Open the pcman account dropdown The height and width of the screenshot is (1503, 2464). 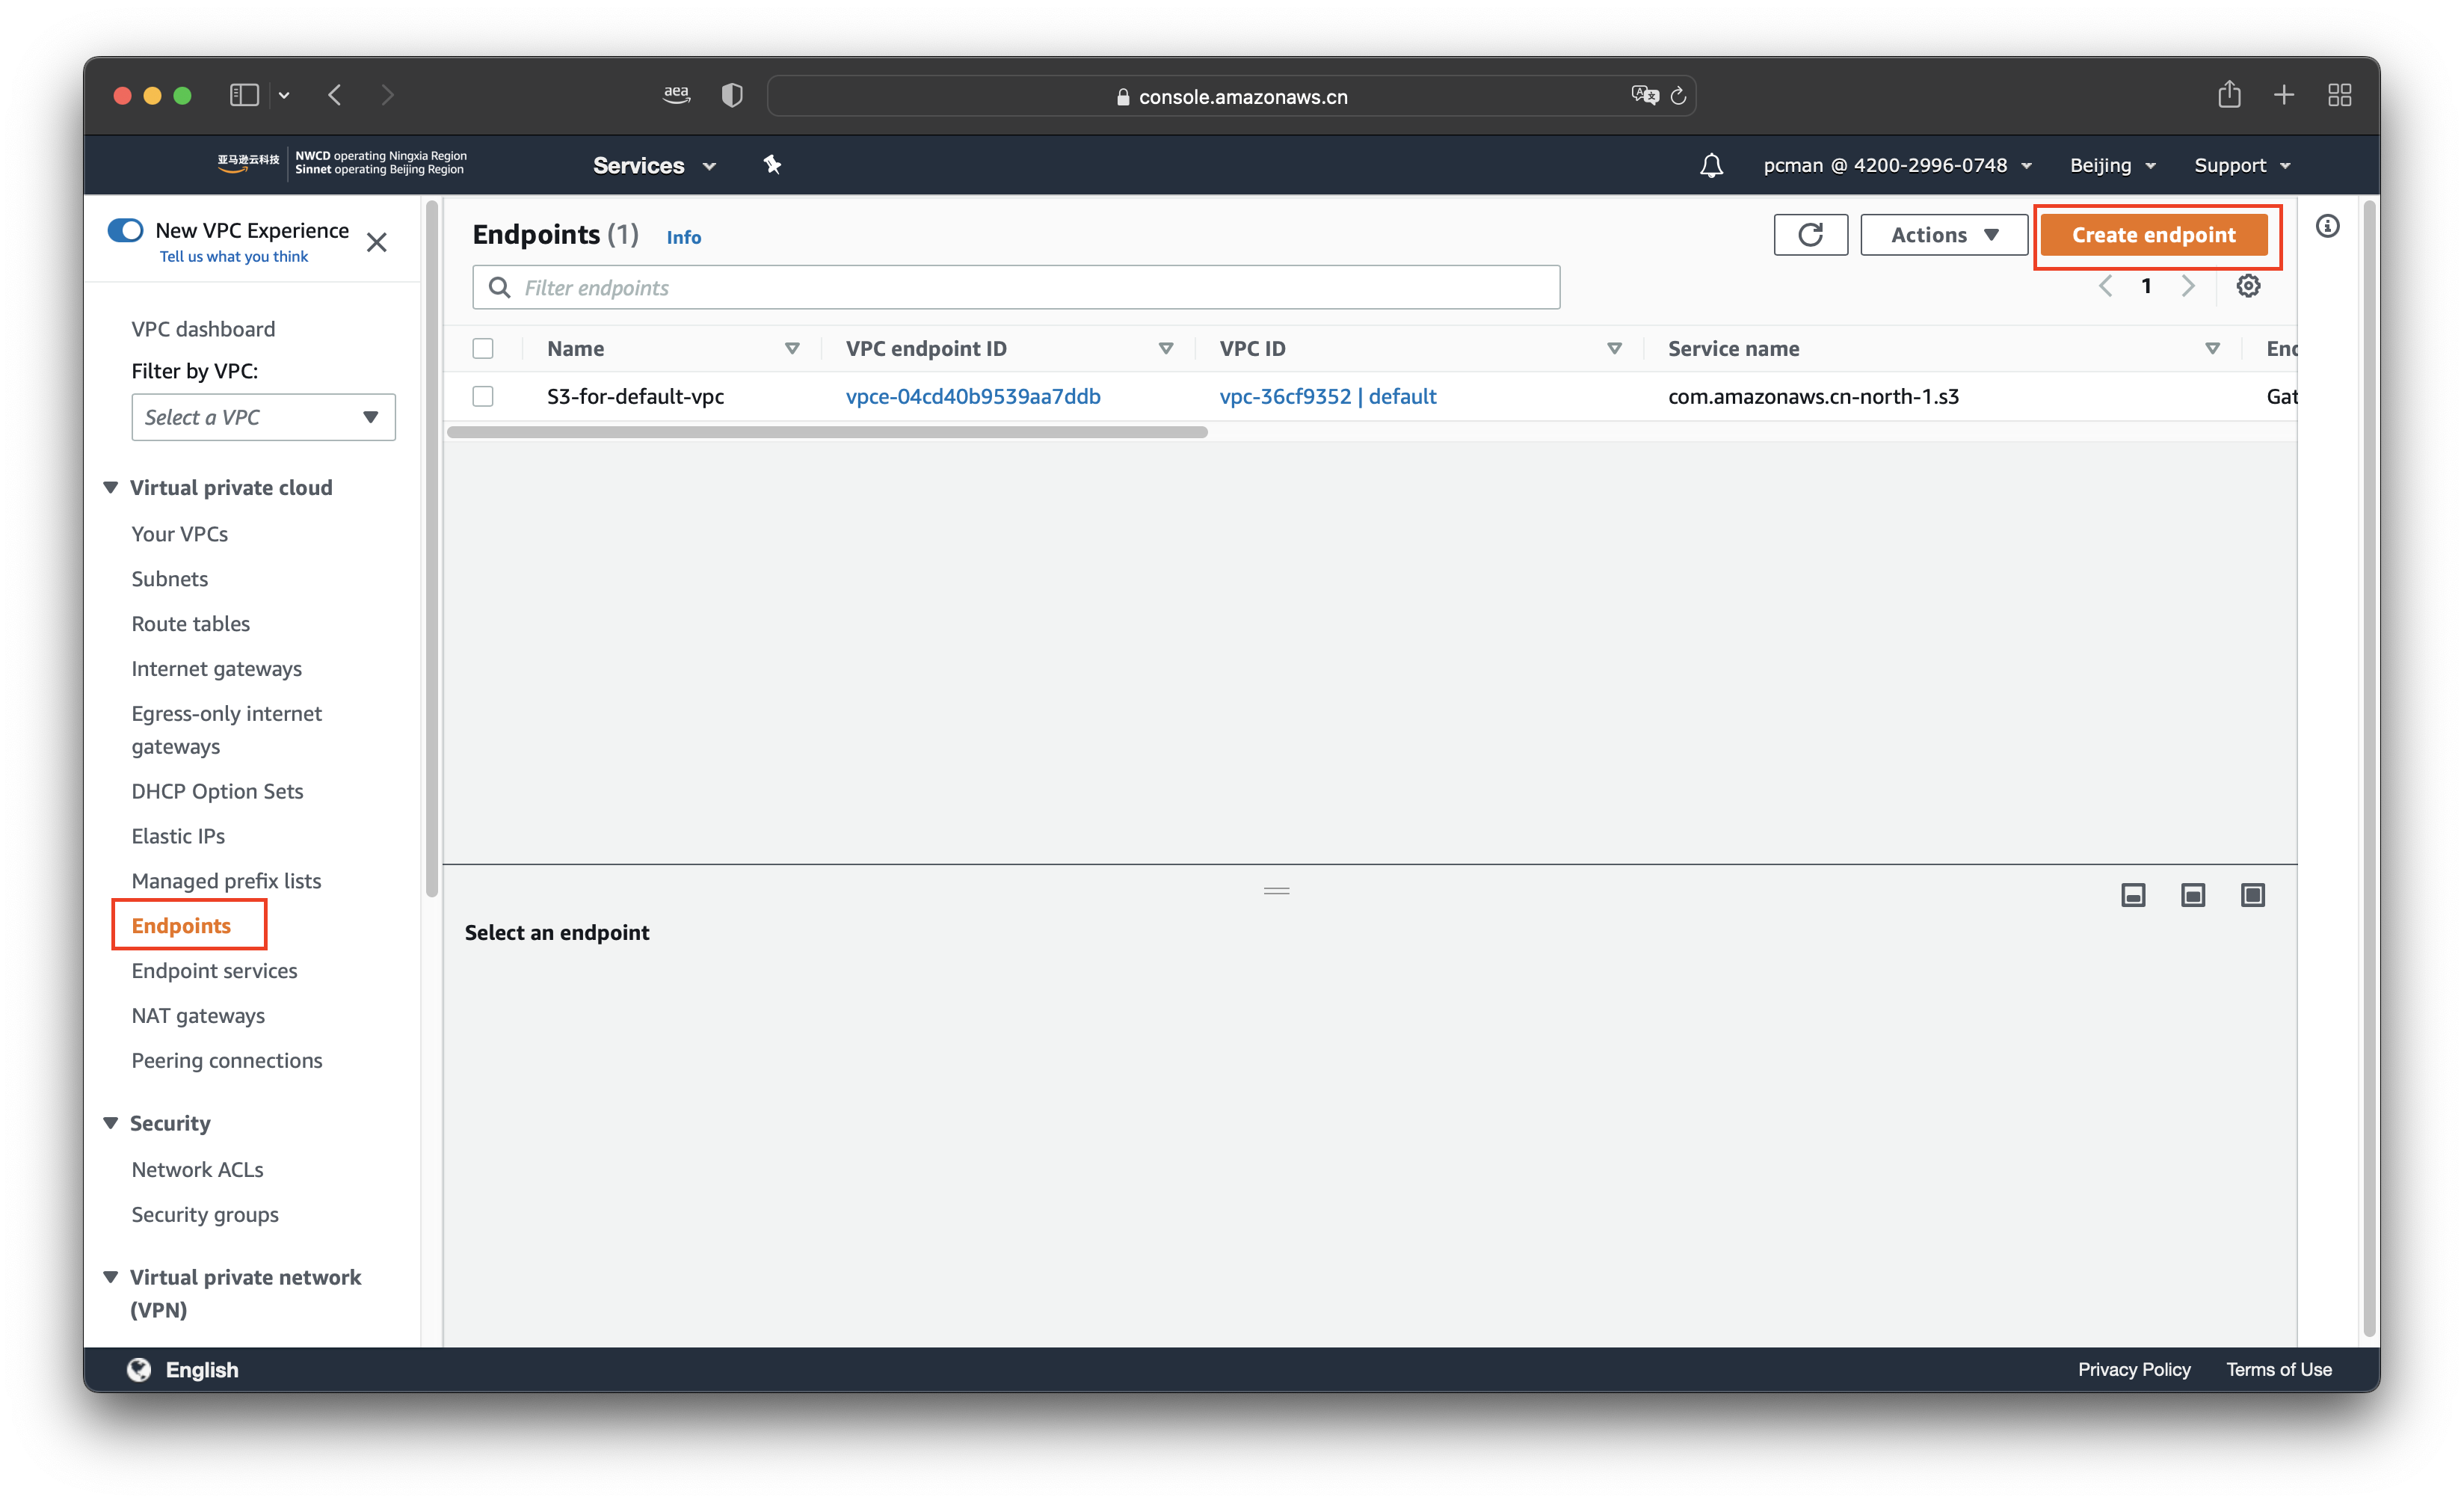pyautogui.click(x=1897, y=165)
